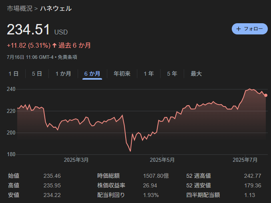Click the 始値 value 235.46
The height and width of the screenshot is (203, 271).
52,176
